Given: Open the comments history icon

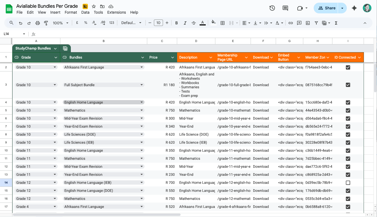Looking at the screenshot, I should tap(285, 8).
